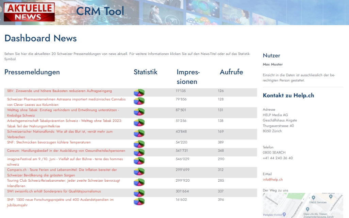Open statistics icon for Comparis.ch Inflation row
Viewport: 349px width, 218px height.
pyautogui.click(x=139, y=171)
